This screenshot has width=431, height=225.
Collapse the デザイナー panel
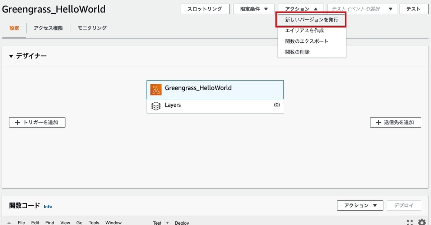point(11,56)
